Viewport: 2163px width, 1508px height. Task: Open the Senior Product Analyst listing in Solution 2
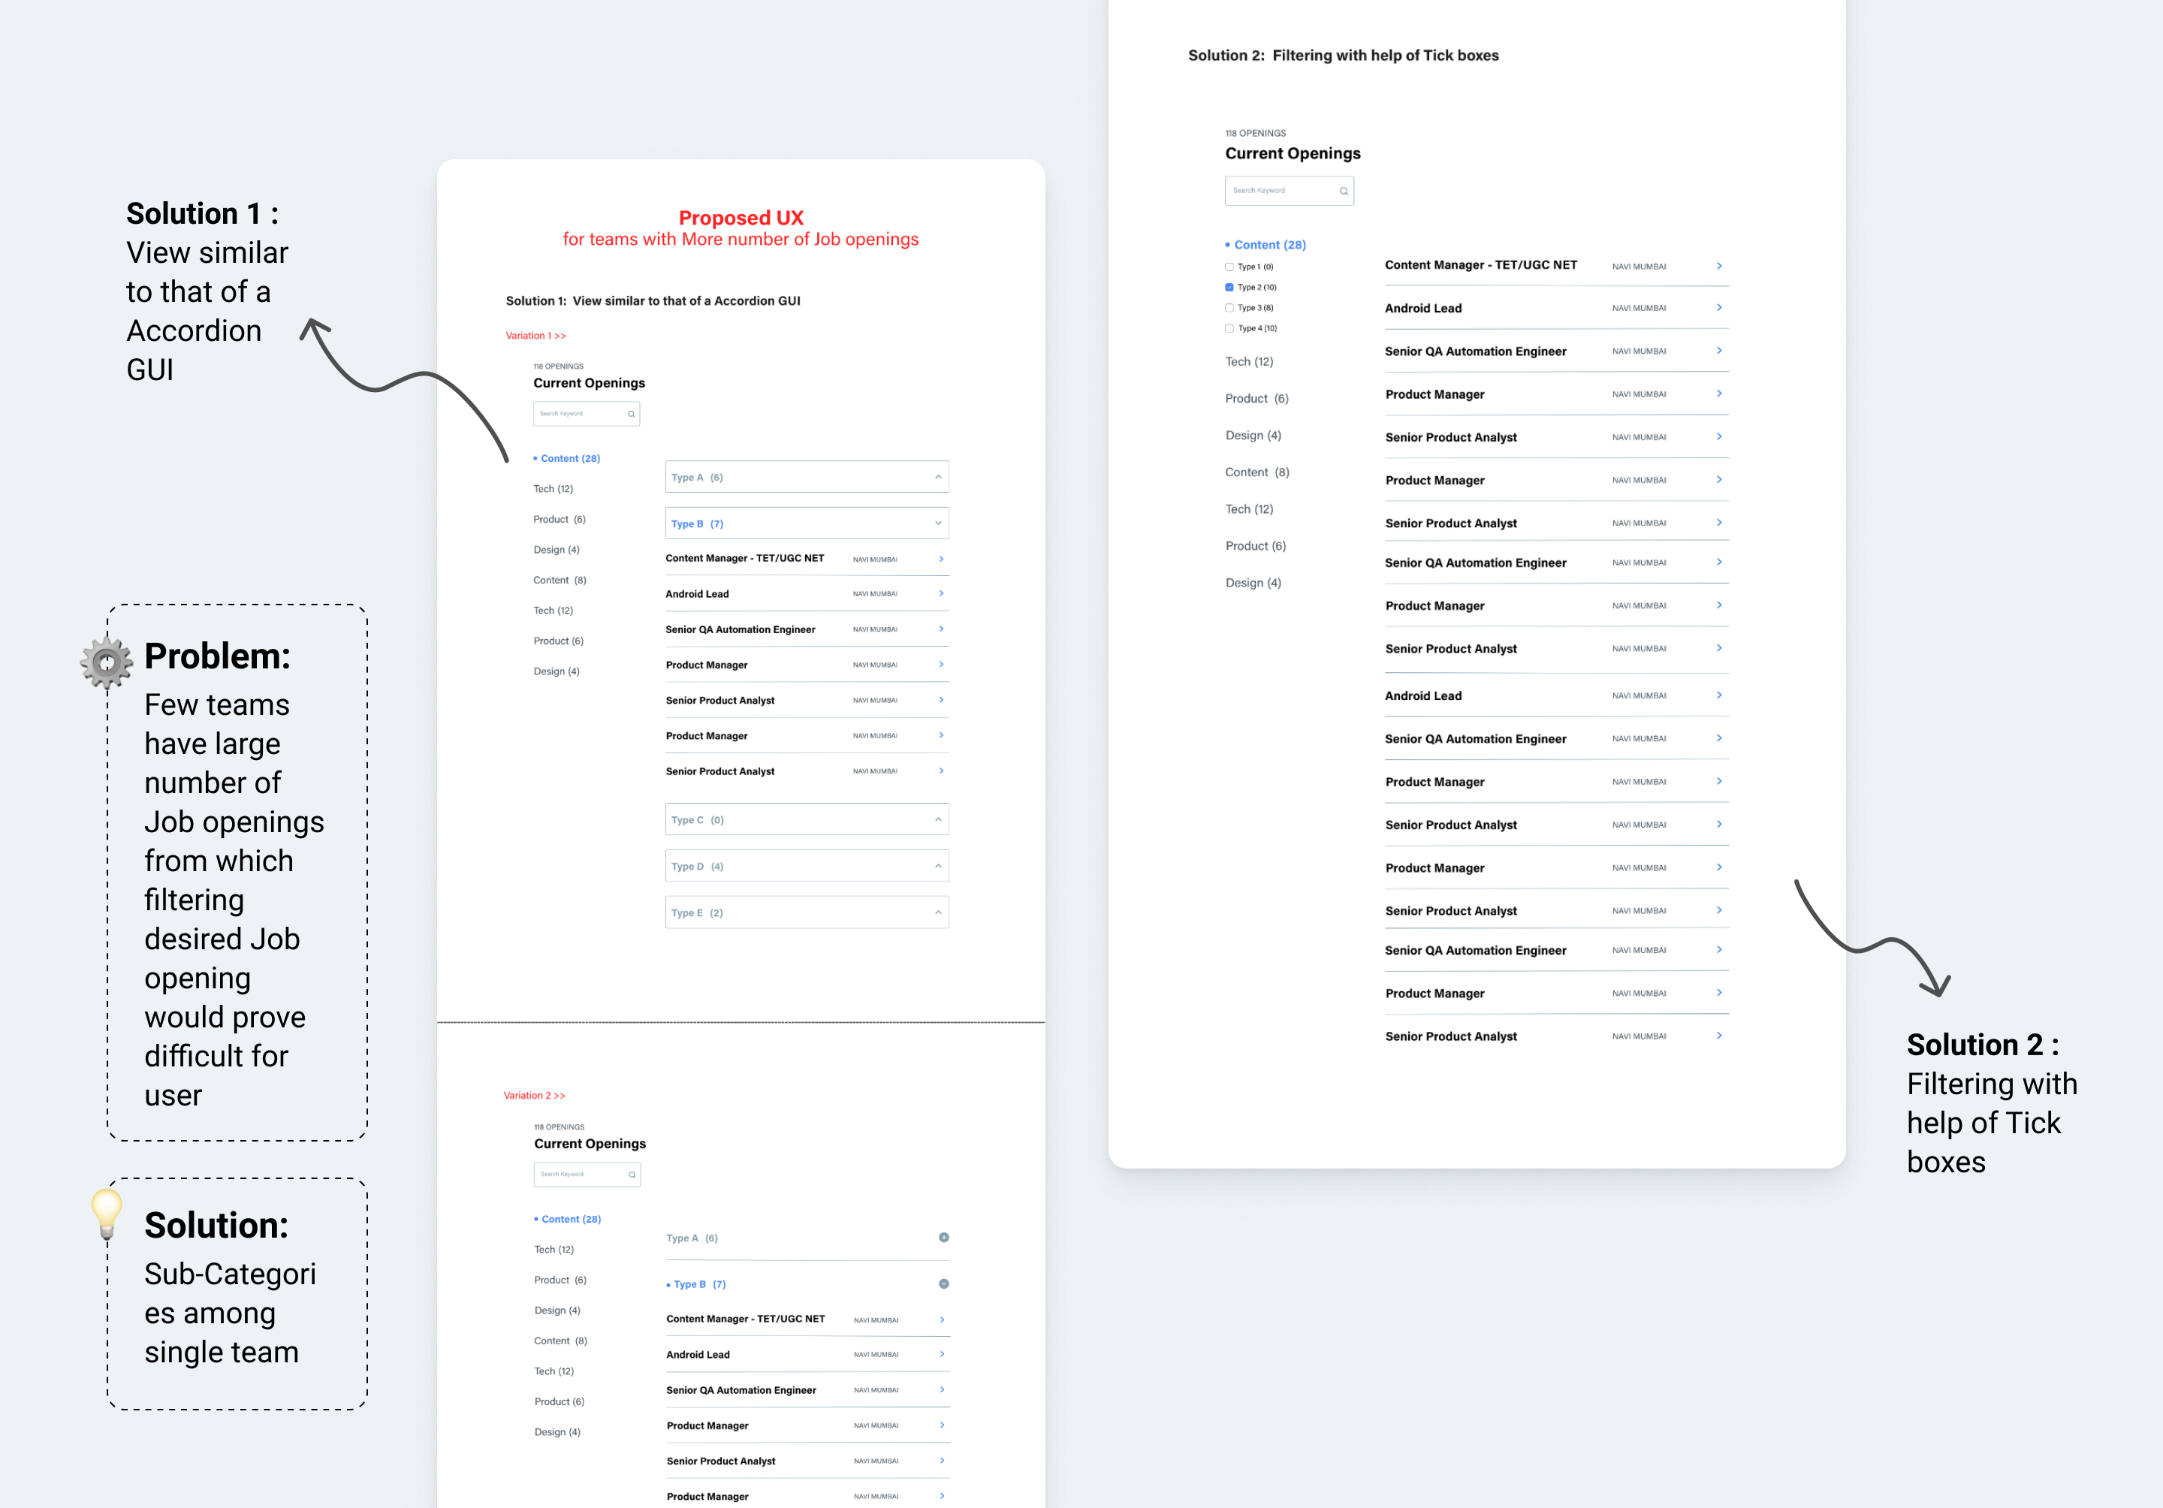1451,436
